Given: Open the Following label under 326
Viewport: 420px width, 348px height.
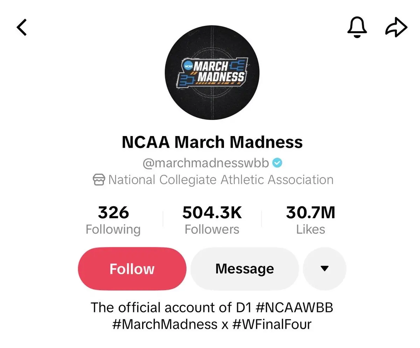Looking at the screenshot, I should pyautogui.click(x=113, y=229).
